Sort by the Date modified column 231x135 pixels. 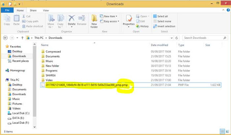pyautogui.click(x=160, y=45)
